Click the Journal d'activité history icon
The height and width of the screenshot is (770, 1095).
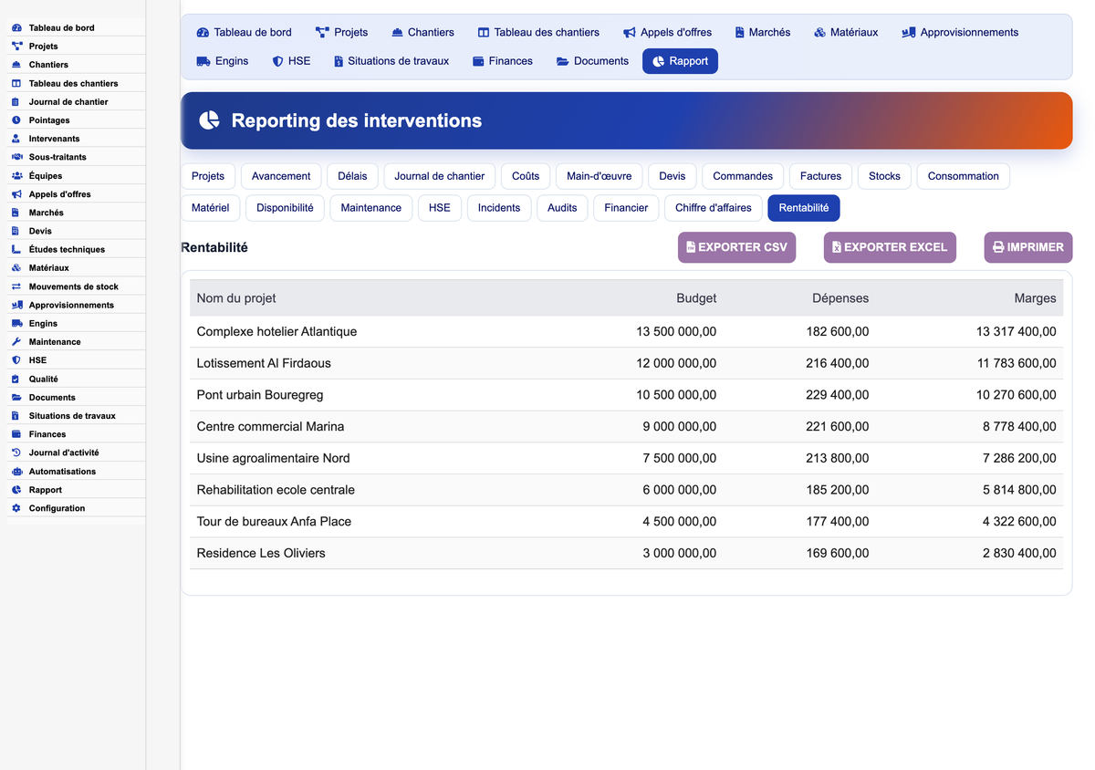coord(16,453)
